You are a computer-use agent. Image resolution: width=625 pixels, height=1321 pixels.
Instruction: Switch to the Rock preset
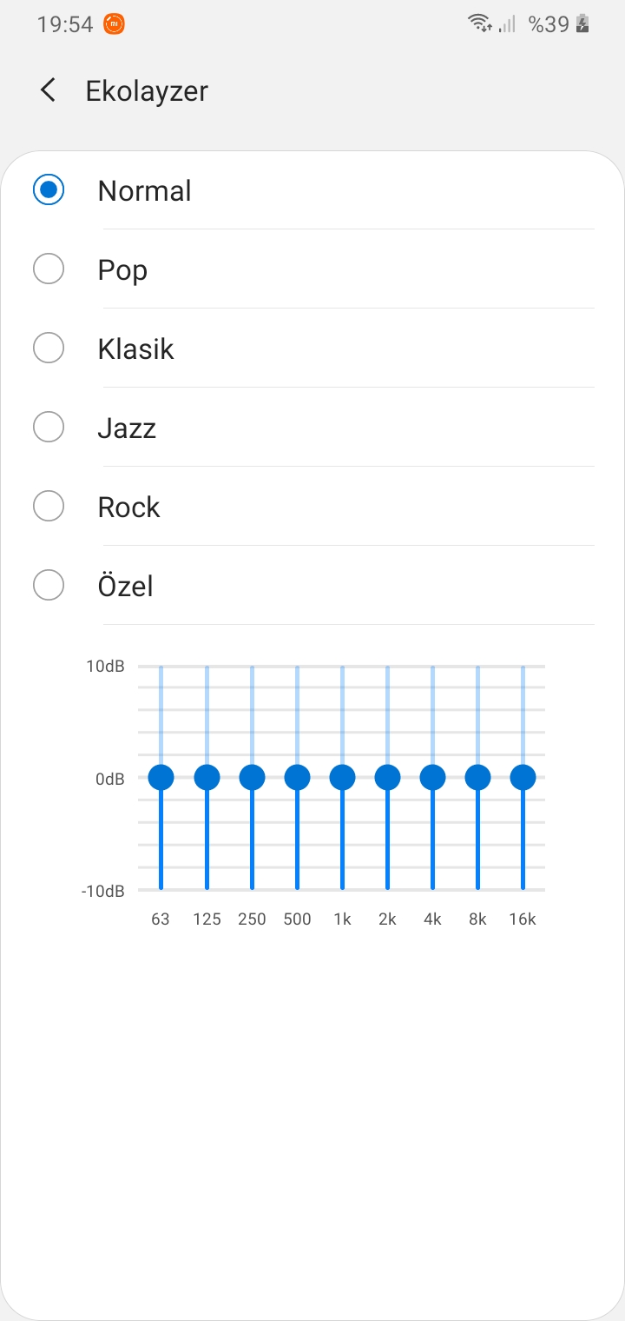(x=49, y=507)
